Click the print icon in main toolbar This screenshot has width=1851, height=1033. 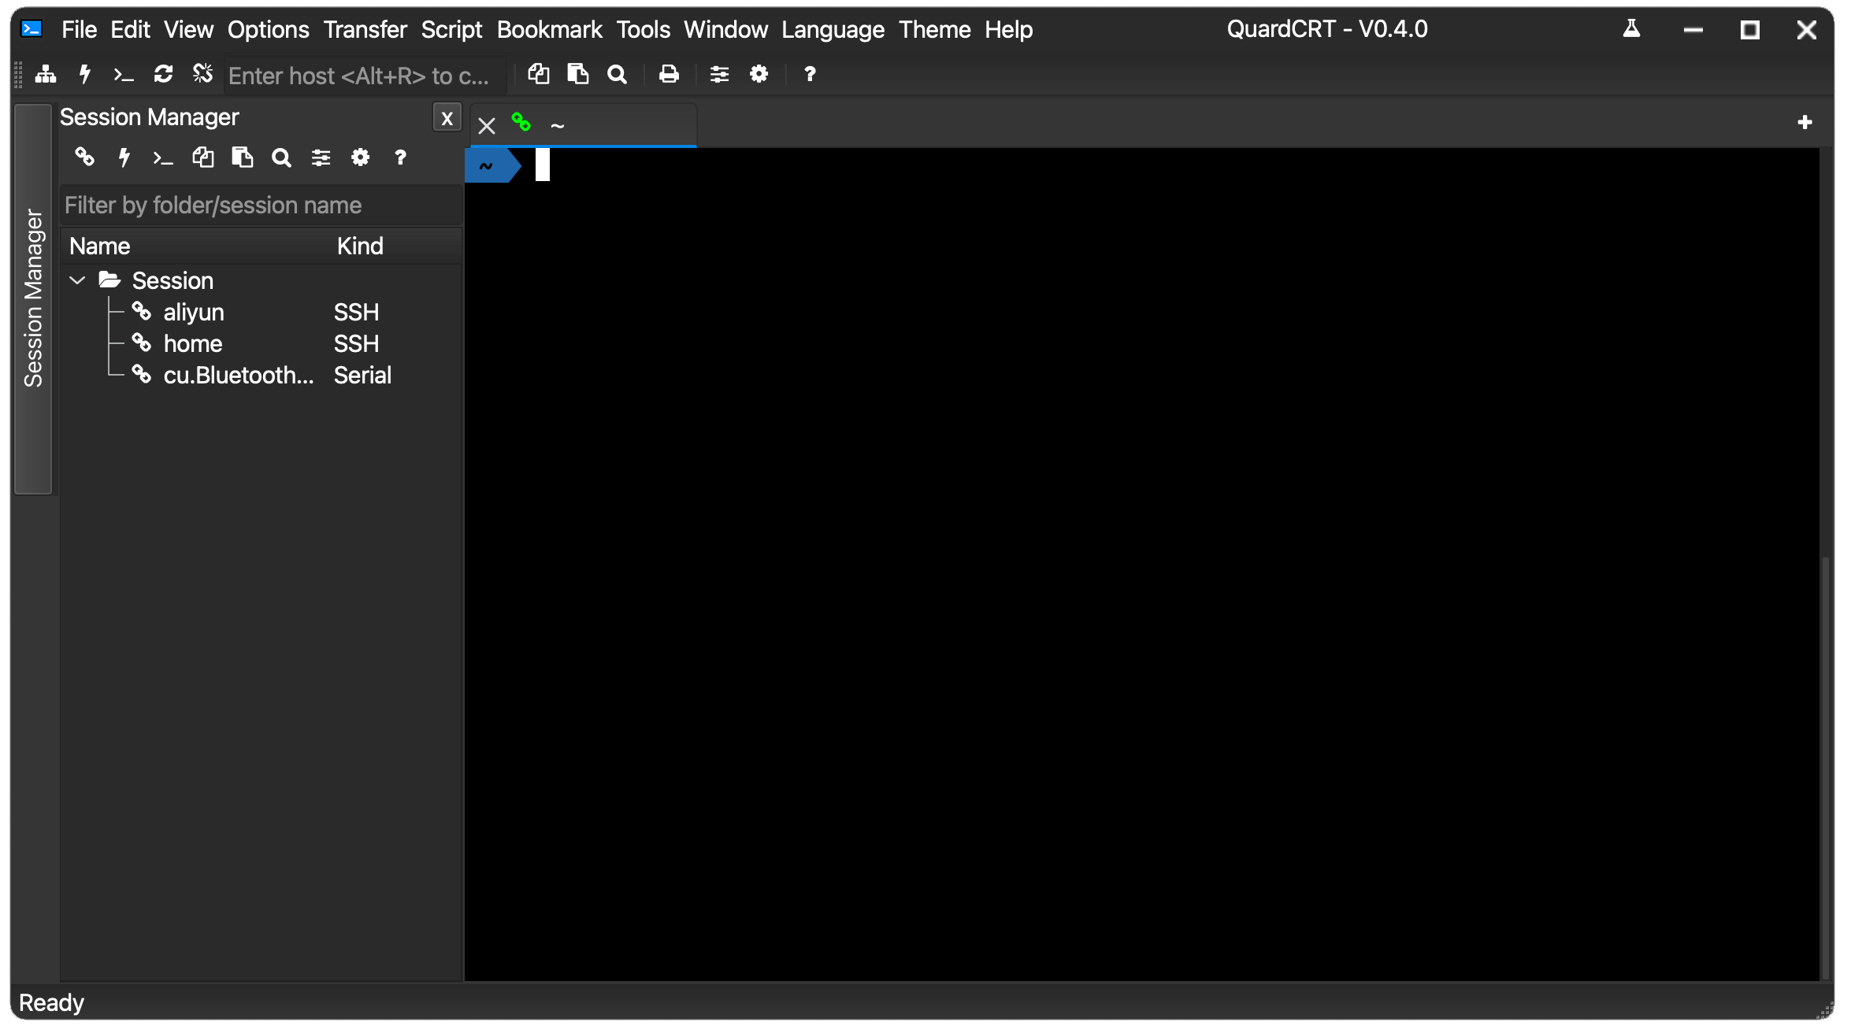[669, 75]
